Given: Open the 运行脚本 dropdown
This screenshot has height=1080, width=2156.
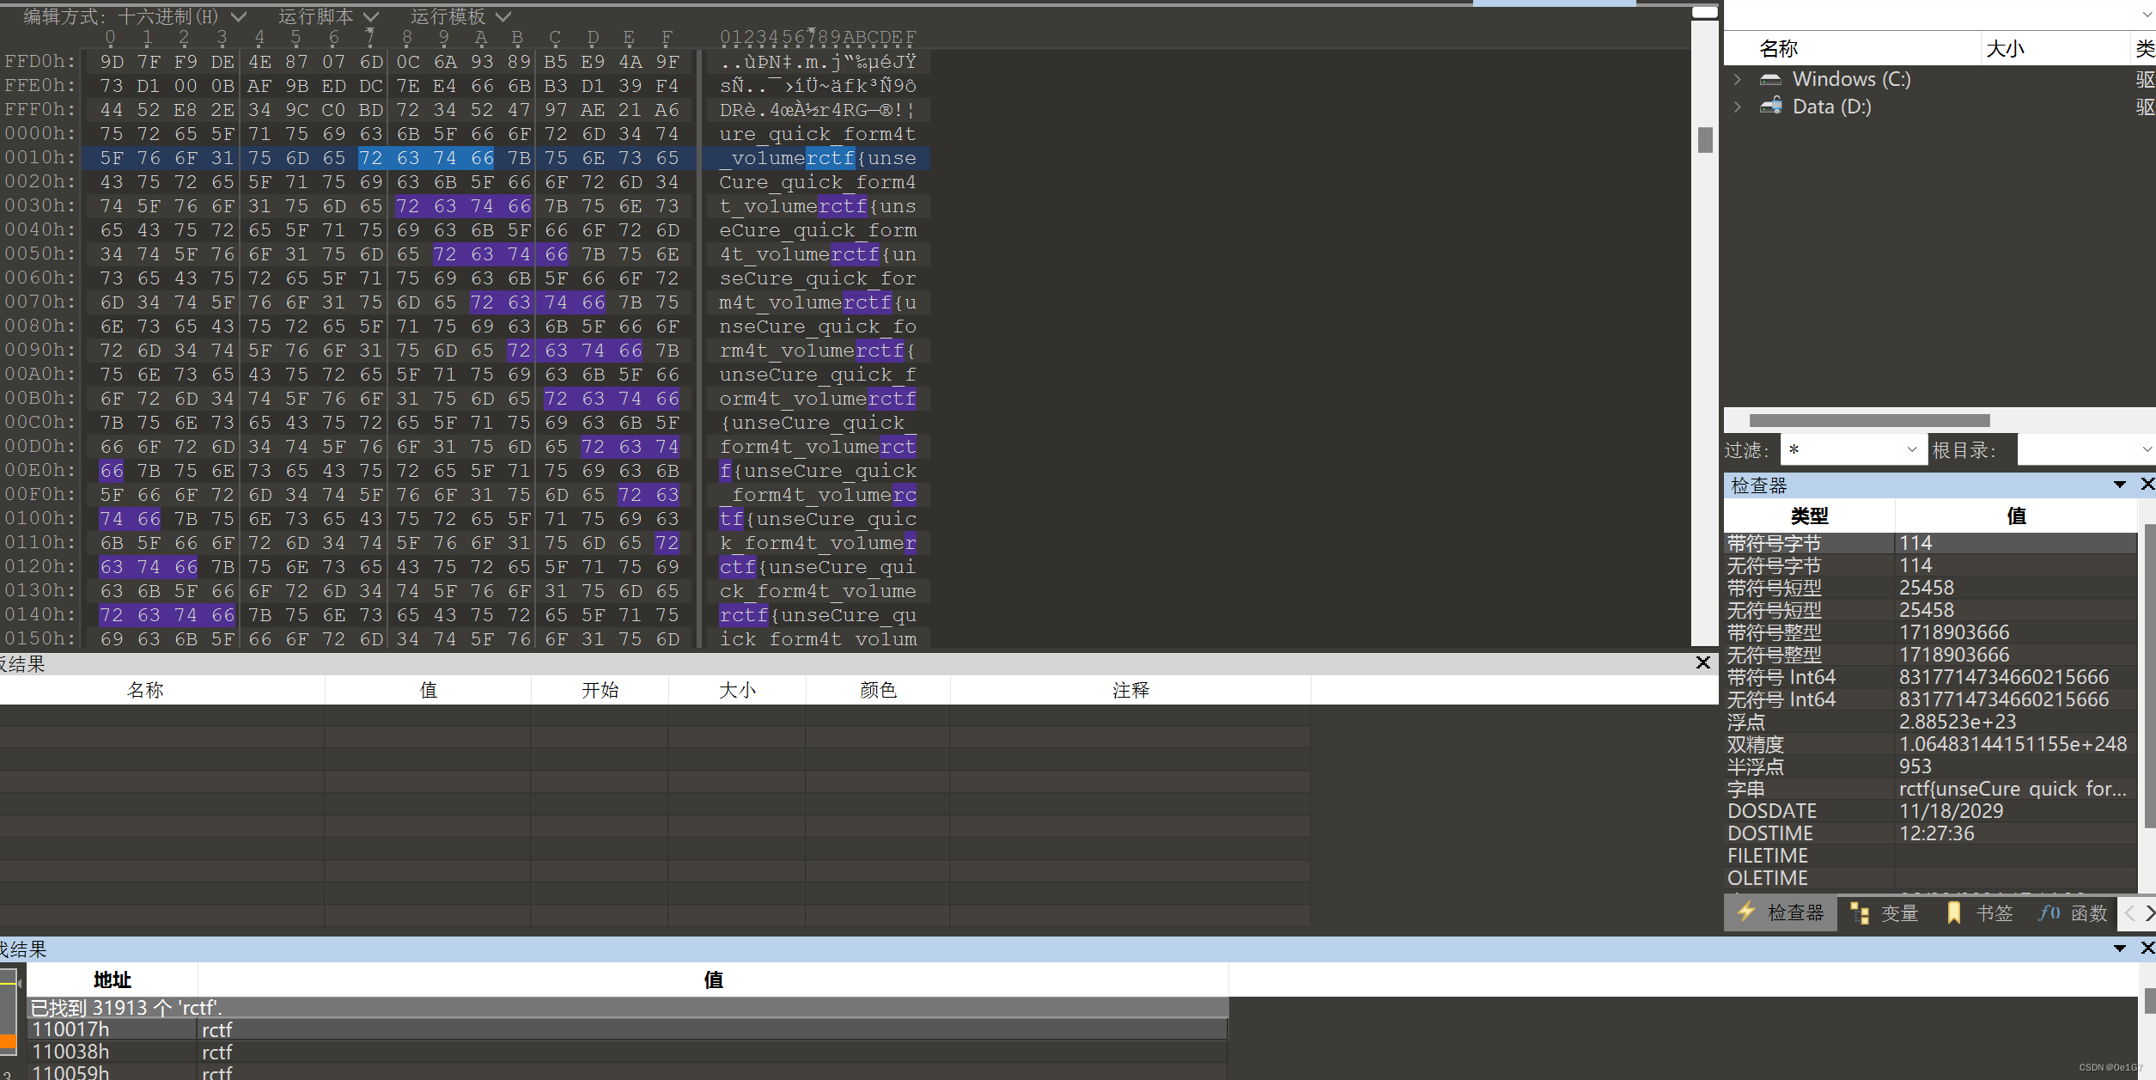Looking at the screenshot, I should click(371, 15).
